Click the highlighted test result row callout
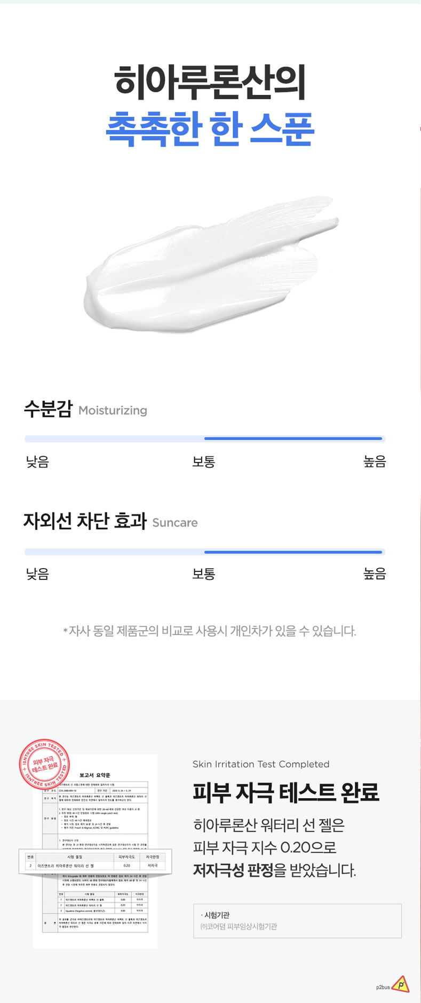Viewport: 421px width, 1003px height. point(96,861)
